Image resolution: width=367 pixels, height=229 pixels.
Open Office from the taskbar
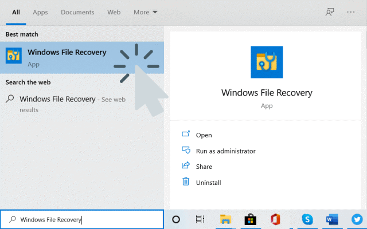tap(275, 219)
